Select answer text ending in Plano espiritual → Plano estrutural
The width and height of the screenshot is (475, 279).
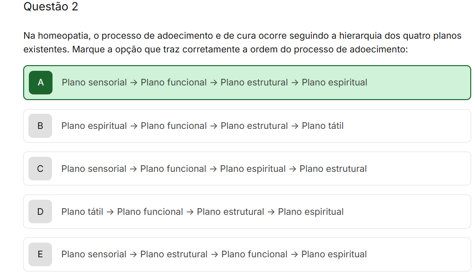coord(214,169)
